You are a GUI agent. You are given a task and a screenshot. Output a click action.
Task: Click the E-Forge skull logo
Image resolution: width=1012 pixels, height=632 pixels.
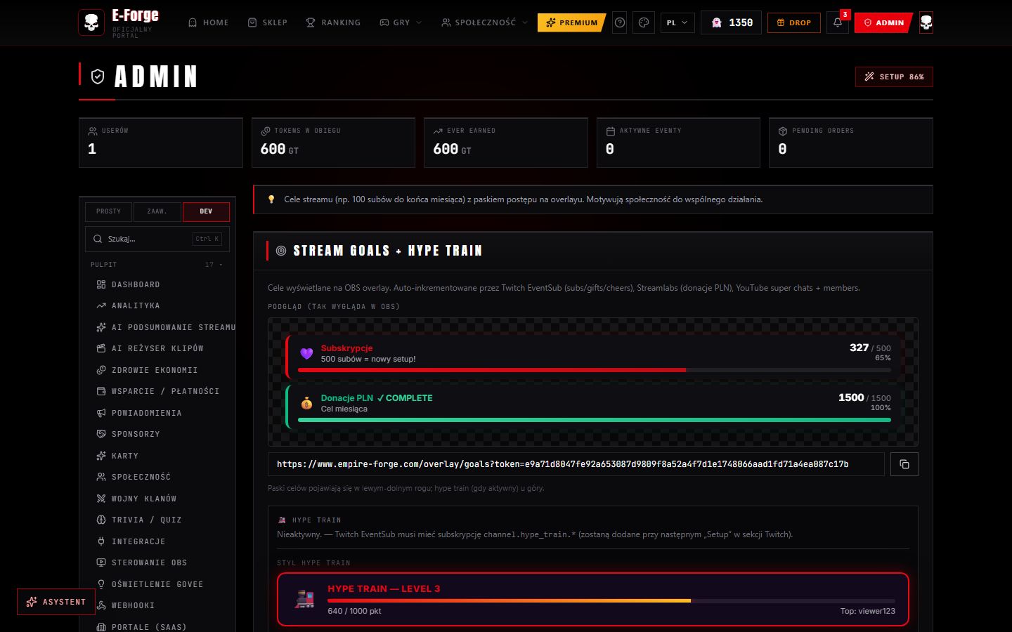click(91, 22)
